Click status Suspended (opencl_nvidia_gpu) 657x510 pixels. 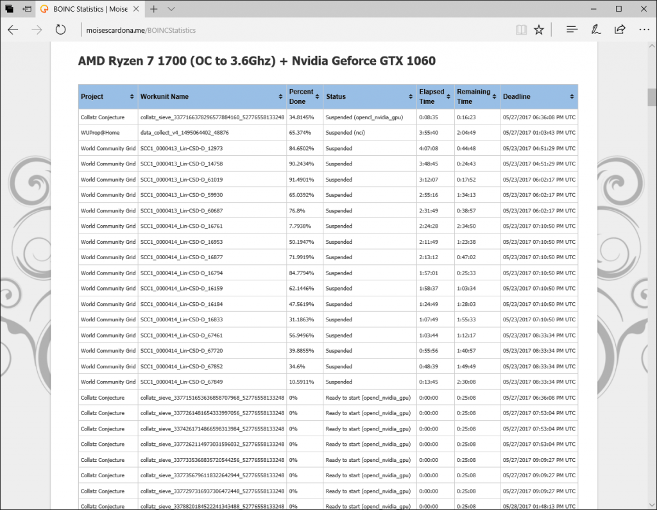[364, 117]
